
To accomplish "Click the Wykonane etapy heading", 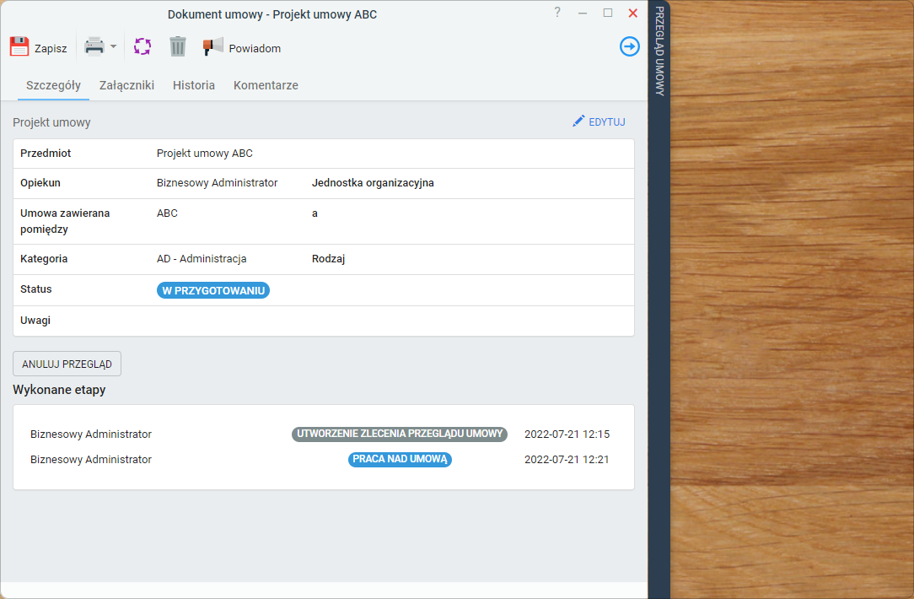I will tap(60, 390).
